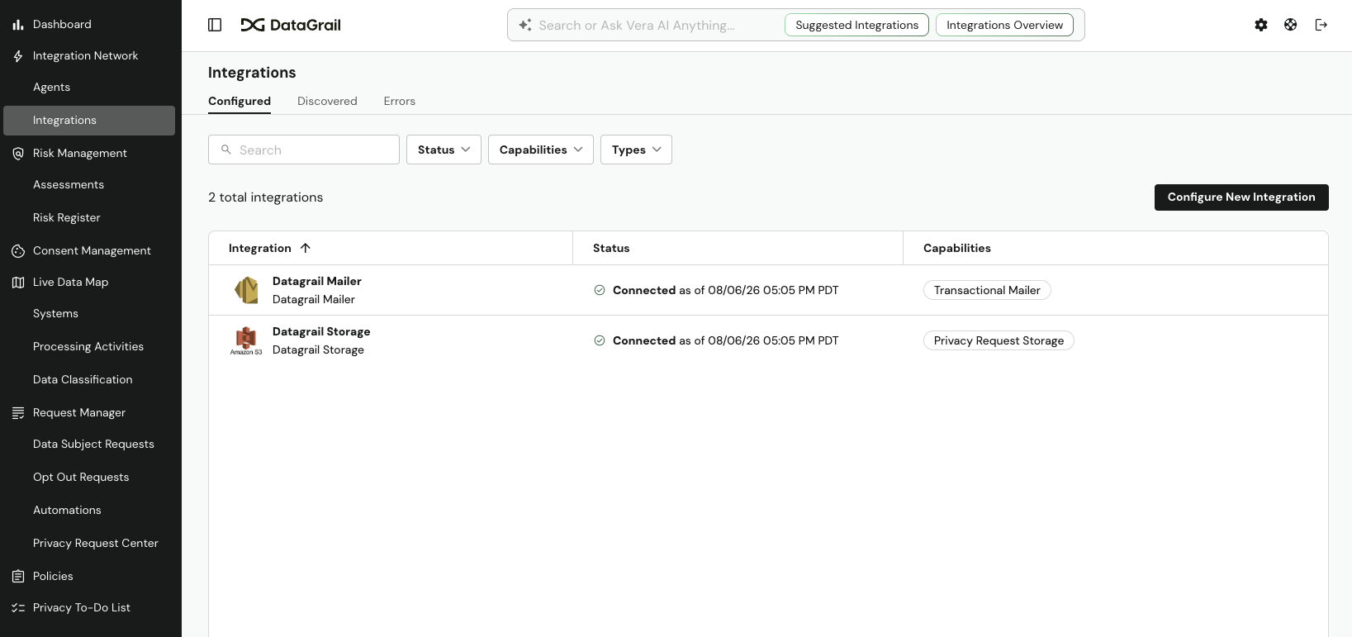Click Datagrail Mailer 'Connected as of' status text
The height and width of the screenshot is (637, 1352).
point(725,290)
